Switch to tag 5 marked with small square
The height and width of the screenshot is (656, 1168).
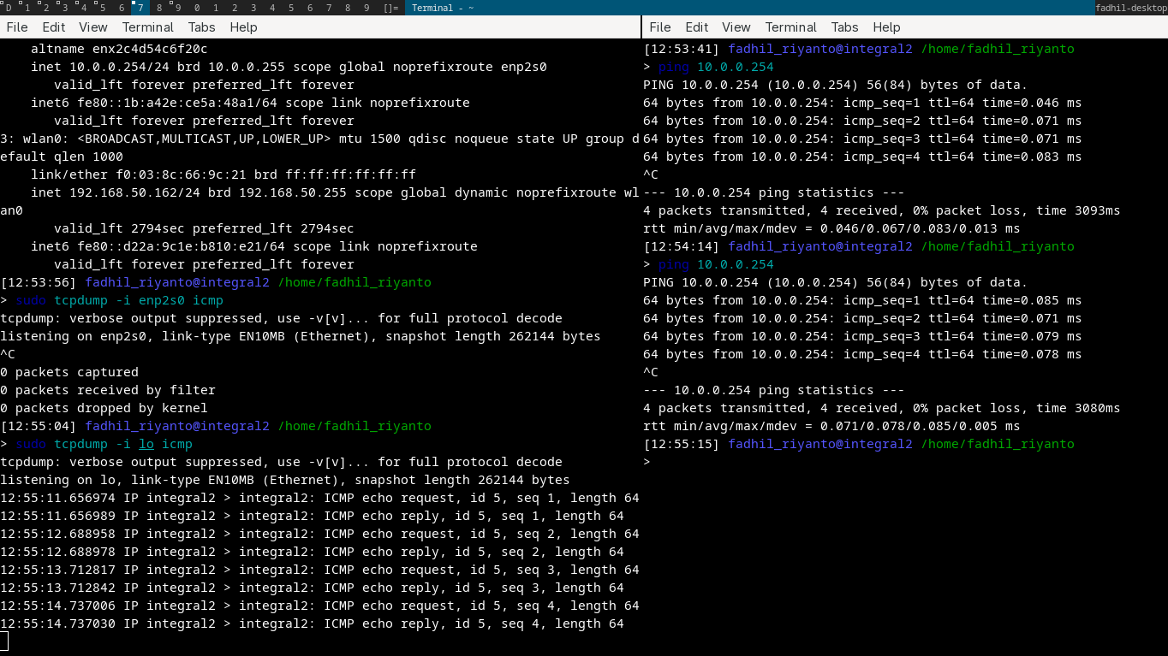tap(103, 8)
